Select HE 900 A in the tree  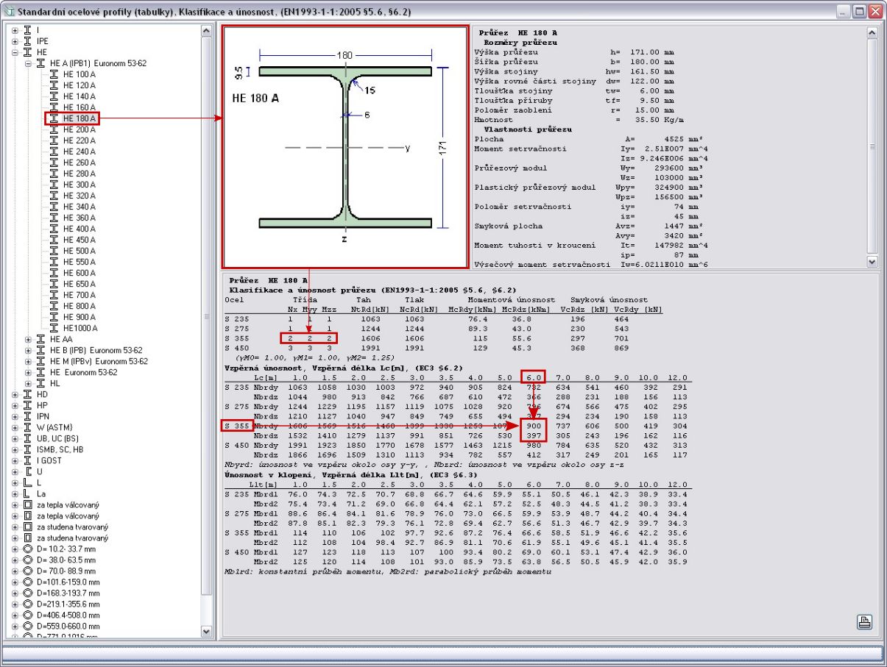[79, 317]
